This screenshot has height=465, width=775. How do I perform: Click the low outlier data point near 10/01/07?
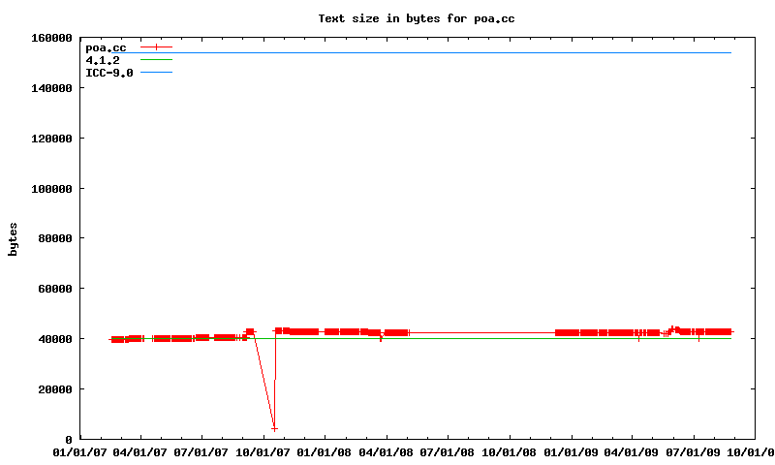point(274,428)
